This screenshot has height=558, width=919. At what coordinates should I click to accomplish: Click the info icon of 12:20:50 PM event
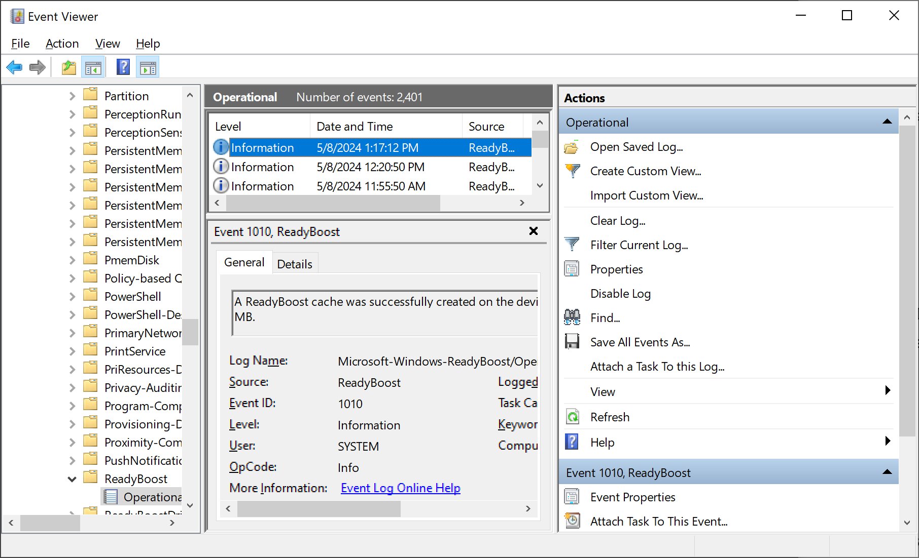pyautogui.click(x=221, y=167)
